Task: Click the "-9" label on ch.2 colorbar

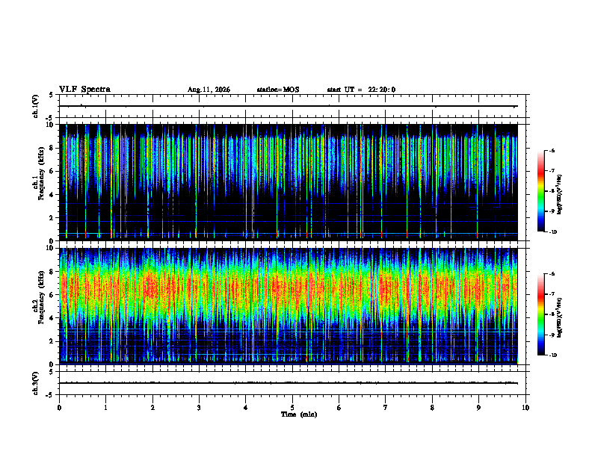Action: [x=552, y=335]
